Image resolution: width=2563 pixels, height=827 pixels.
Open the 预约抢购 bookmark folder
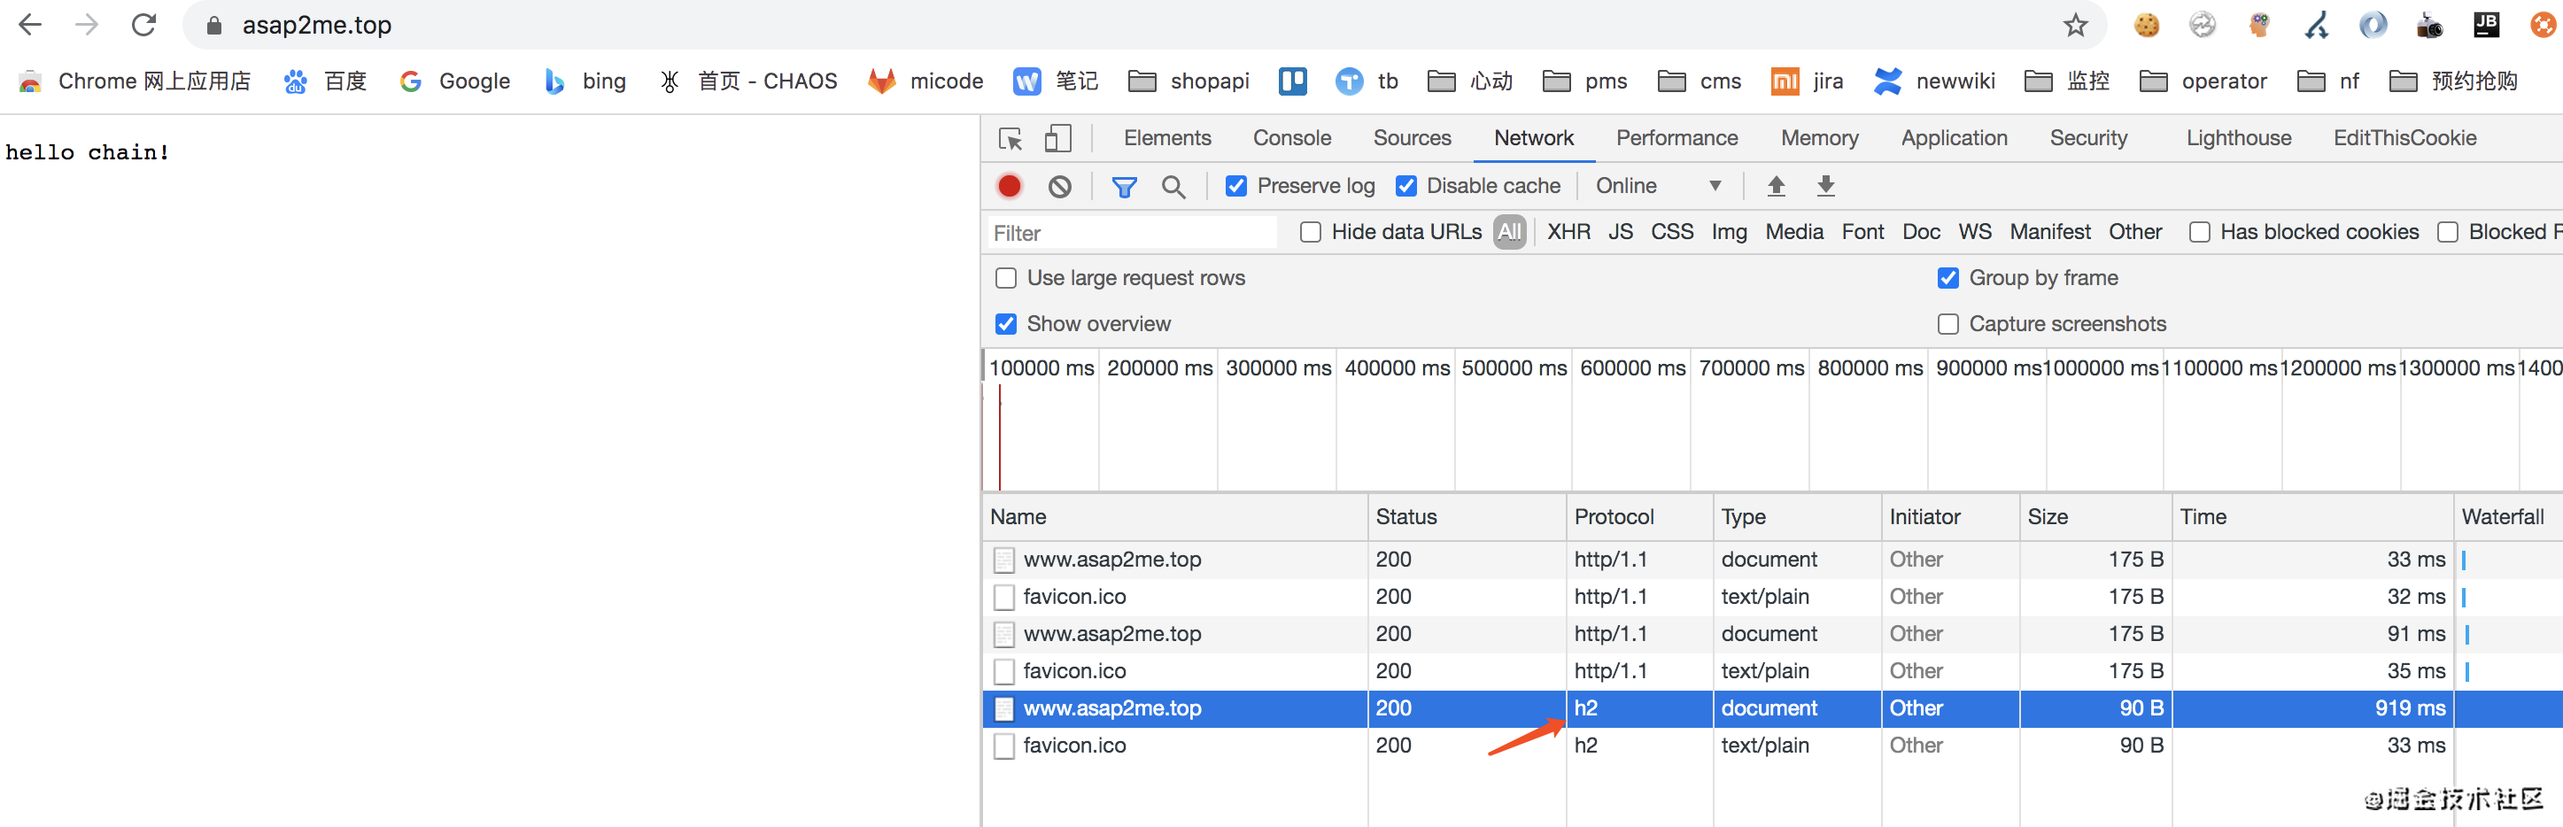2452,81
